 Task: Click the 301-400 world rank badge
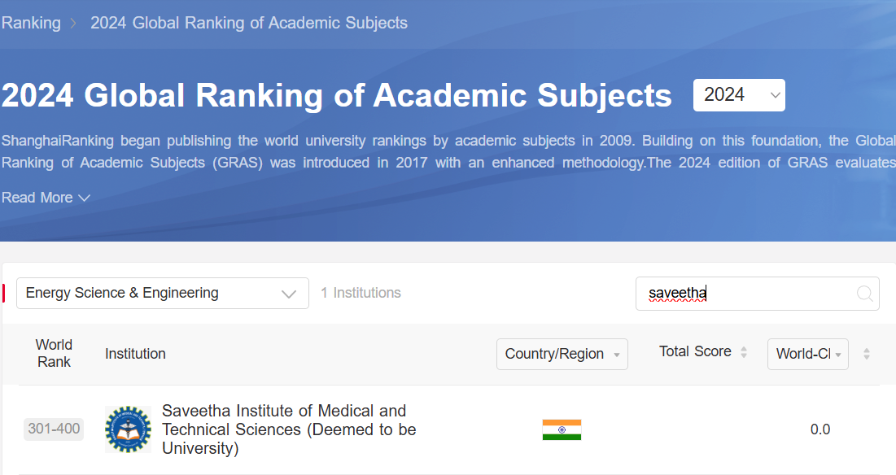(54, 429)
